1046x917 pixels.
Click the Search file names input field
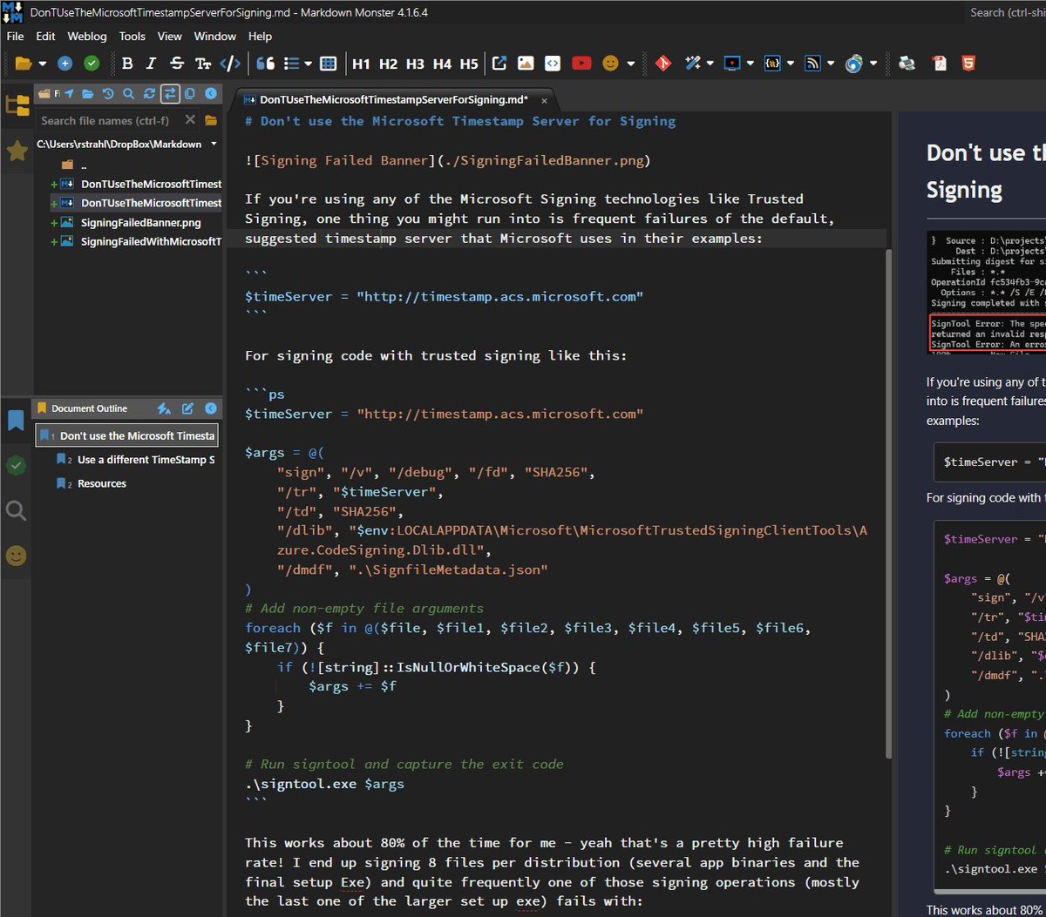(107, 120)
